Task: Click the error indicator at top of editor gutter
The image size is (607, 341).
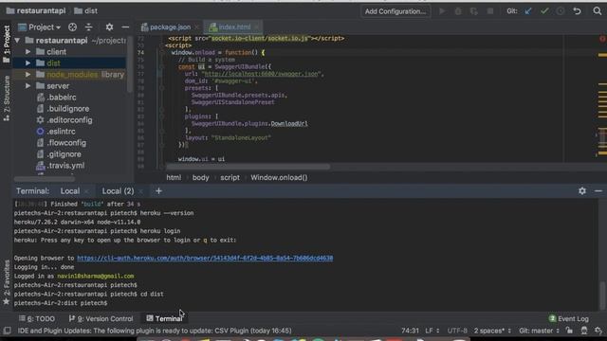Action: coord(602,39)
